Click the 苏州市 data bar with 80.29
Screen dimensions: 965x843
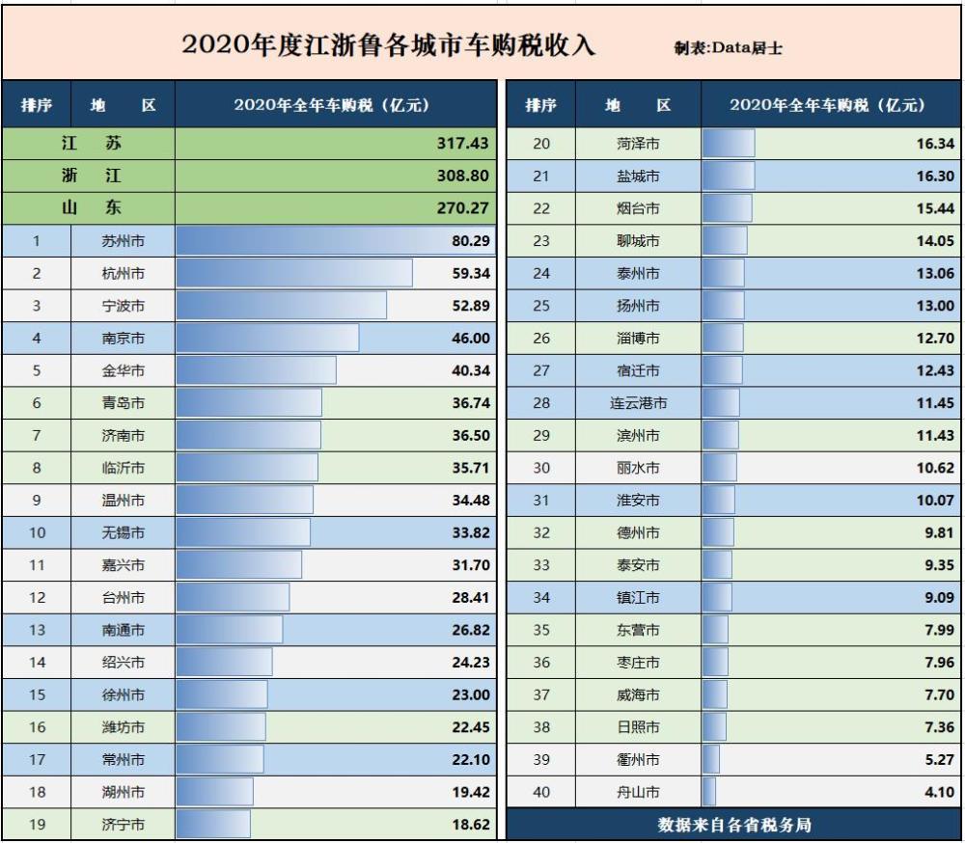336,240
